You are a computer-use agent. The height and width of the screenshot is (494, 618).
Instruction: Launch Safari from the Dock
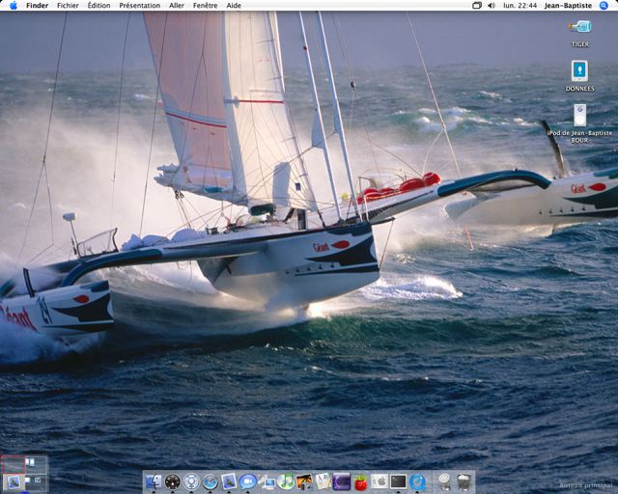(x=210, y=480)
